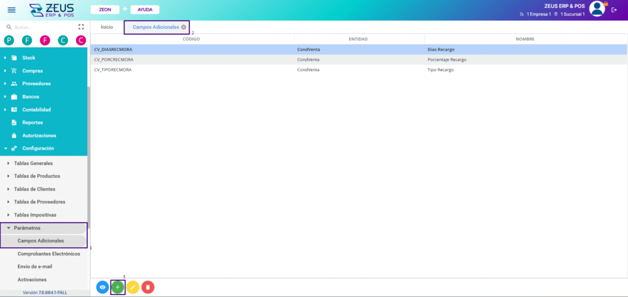Switch to the Inicio tab

[107, 27]
